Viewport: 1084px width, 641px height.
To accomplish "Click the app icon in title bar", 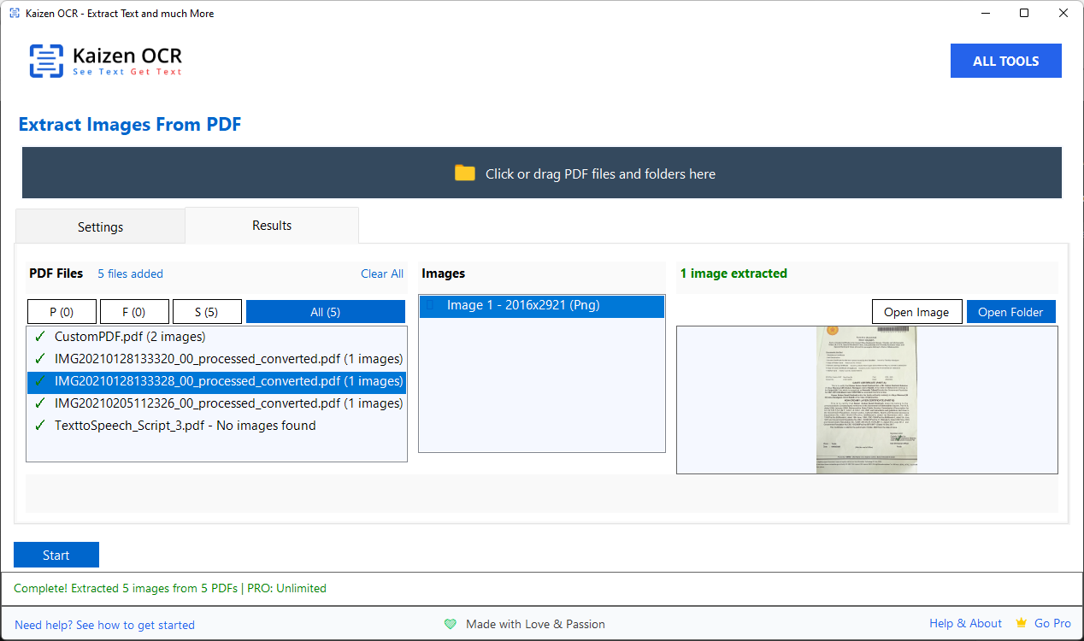I will [x=14, y=14].
